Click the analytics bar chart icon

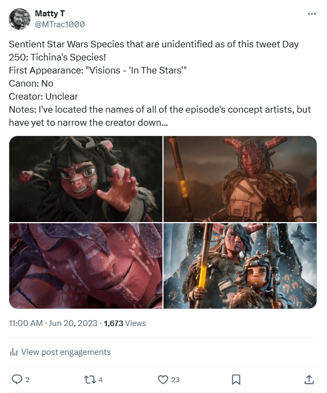14,352
